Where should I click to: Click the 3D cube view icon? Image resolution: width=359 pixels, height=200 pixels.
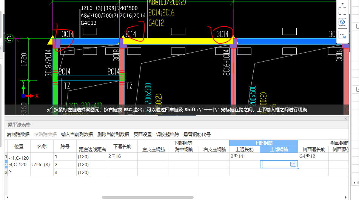click(342, 22)
